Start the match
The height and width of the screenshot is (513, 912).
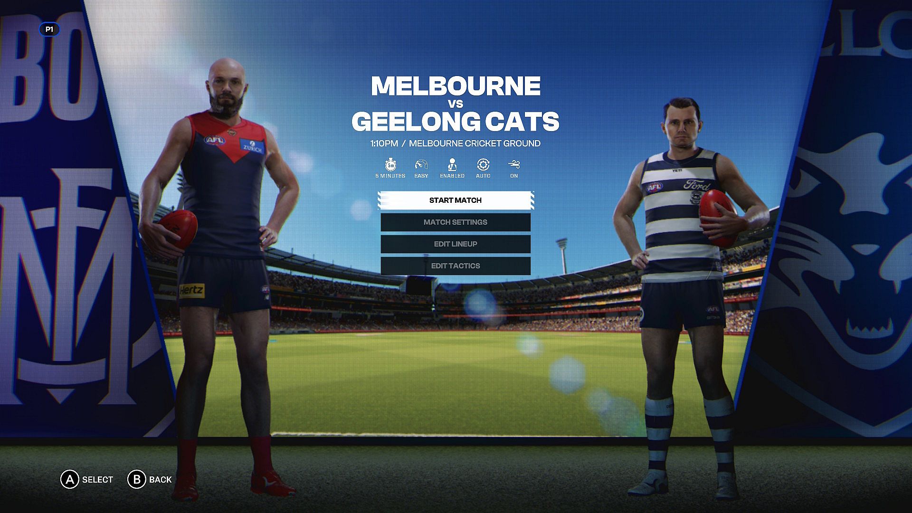tap(456, 200)
